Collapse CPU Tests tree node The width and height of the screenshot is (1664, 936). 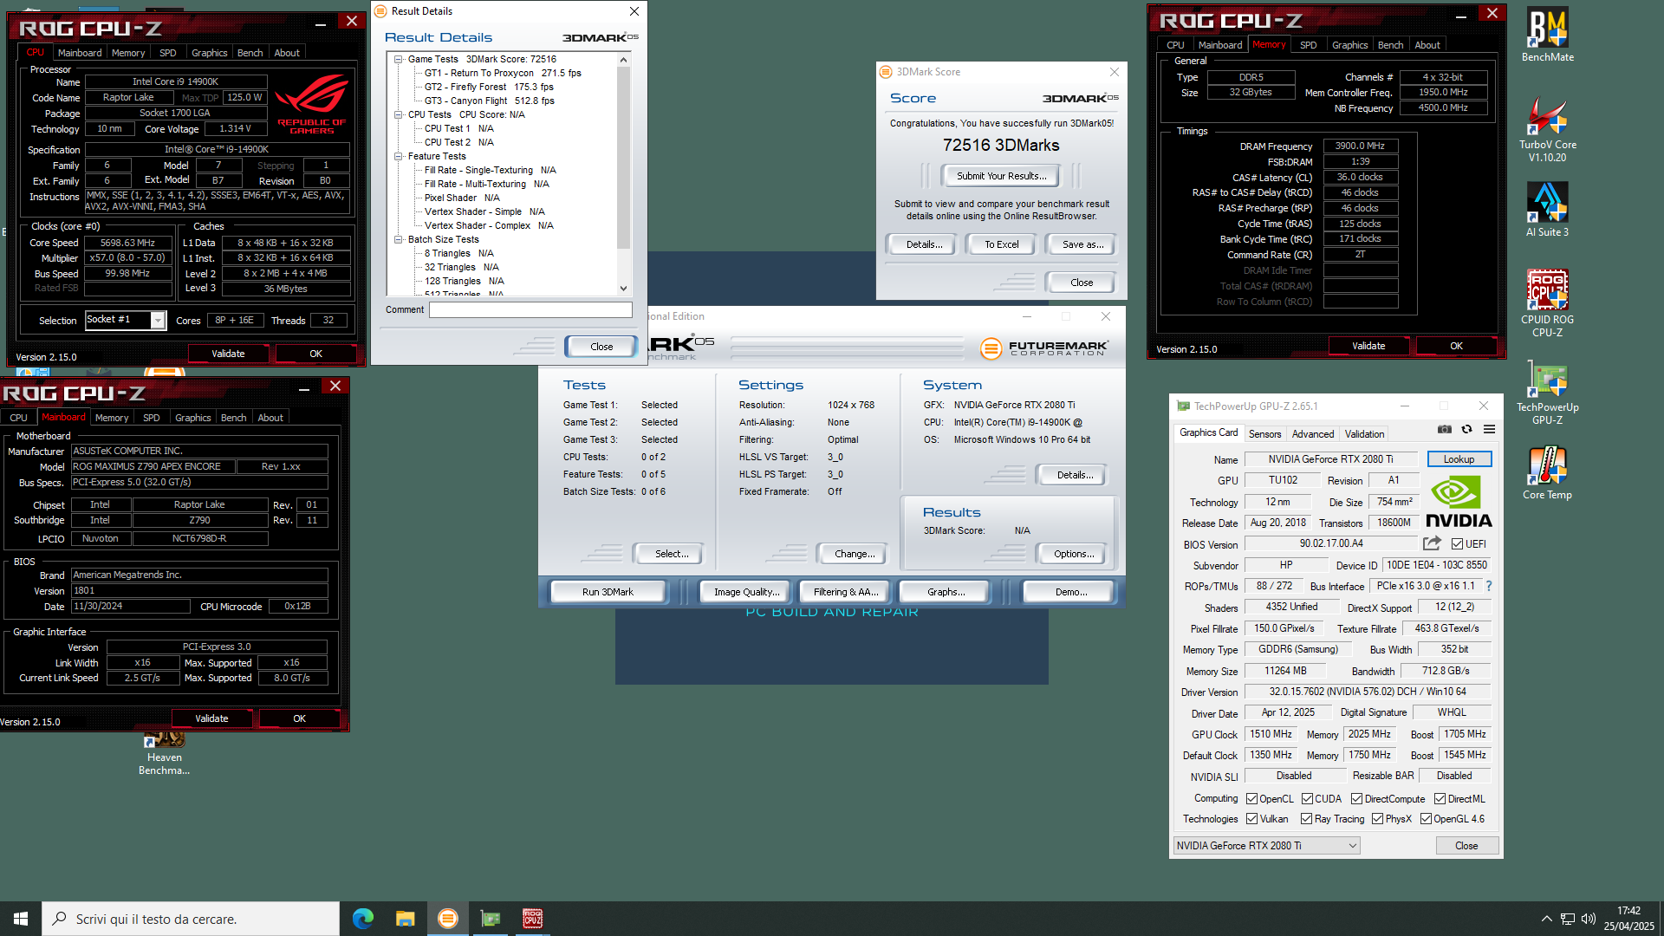pyautogui.click(x=399, y=115)
